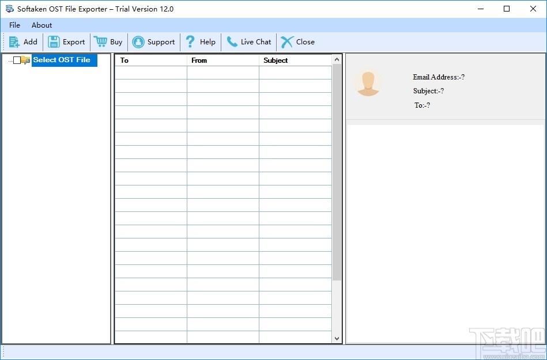
Task: Click the email list vertical scrollbar thumb
Action: (x=337, y=172)
